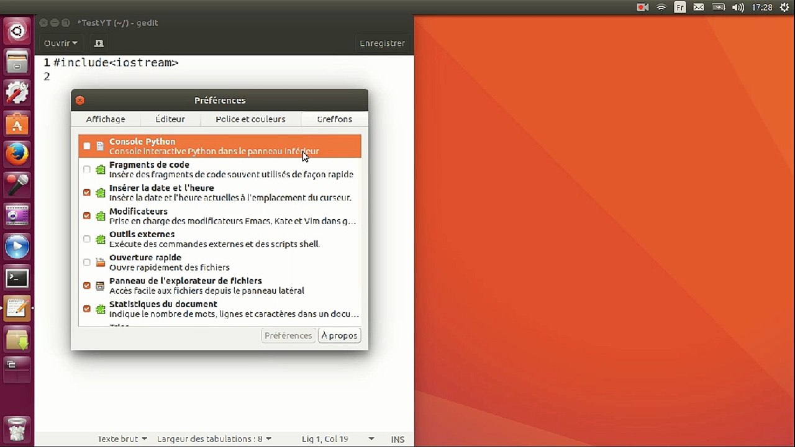The height and width of the screenshot is (447, 795).
Task: Switch to the Éditeur tab
Action: pos(170,119)
